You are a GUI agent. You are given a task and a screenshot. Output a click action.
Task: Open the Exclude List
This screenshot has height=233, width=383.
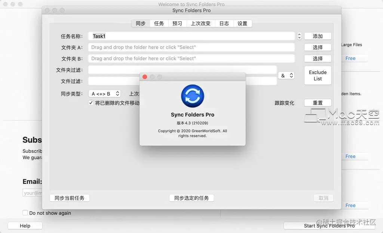(318, 75)
